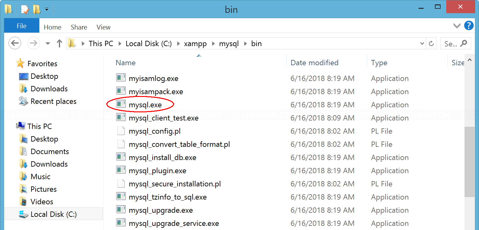
Task: Select This PC in the navigation pane
Action: point(40,126)
